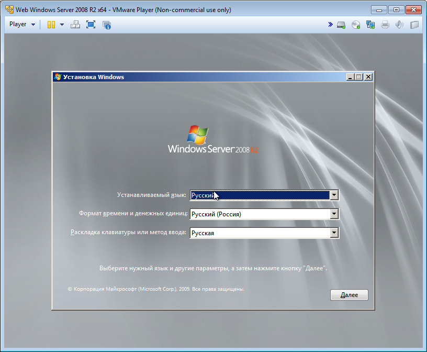Click the Далее button
Screen dimensions: 427x352
tap(349, 295)
